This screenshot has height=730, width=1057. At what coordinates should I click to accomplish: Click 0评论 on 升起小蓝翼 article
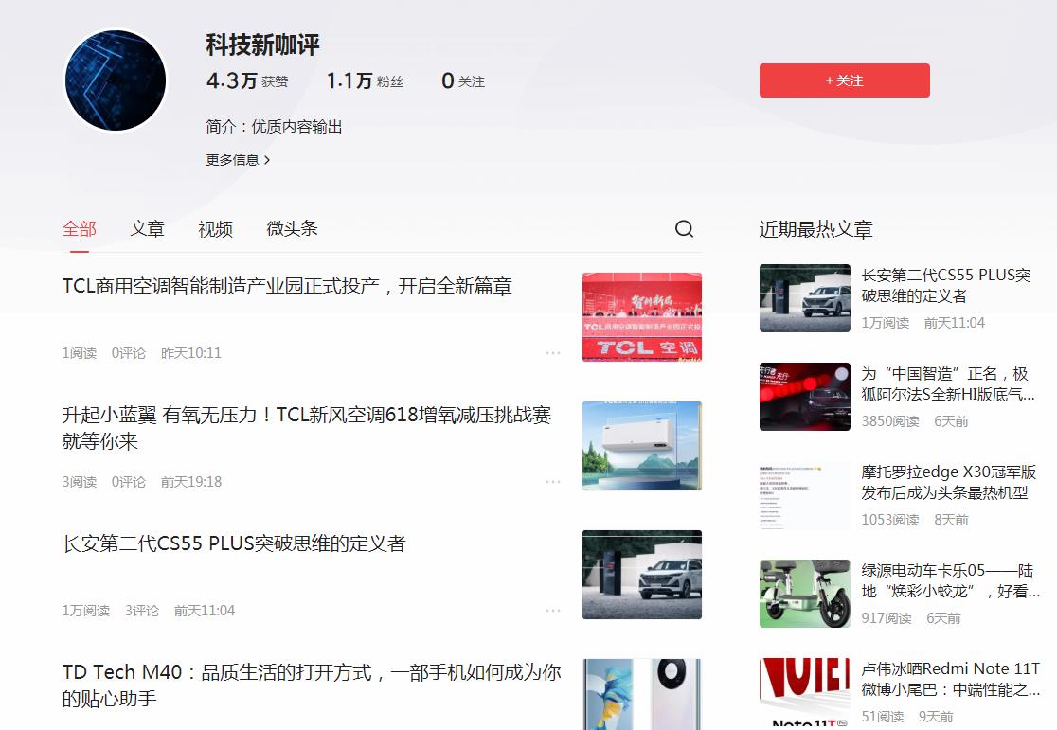(x=128, y=482)
